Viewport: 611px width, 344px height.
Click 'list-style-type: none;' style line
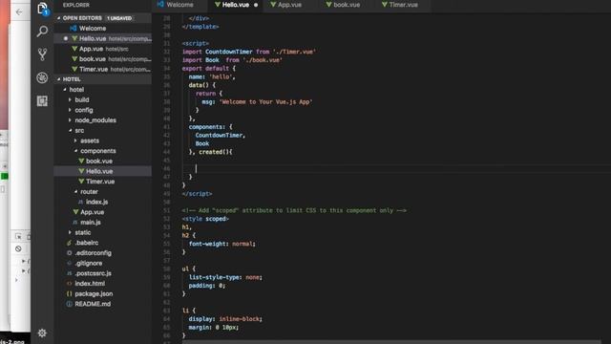(x=225, y=277)
